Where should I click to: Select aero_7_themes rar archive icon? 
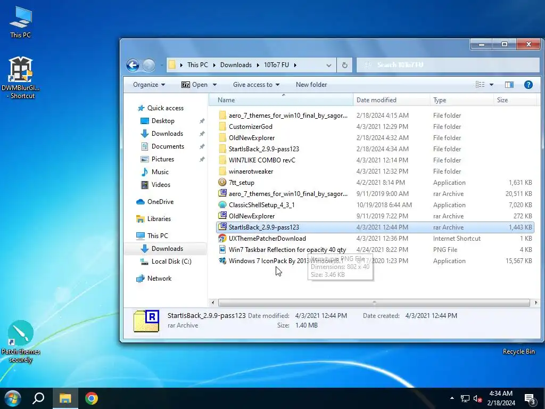(x=222, y=193)
